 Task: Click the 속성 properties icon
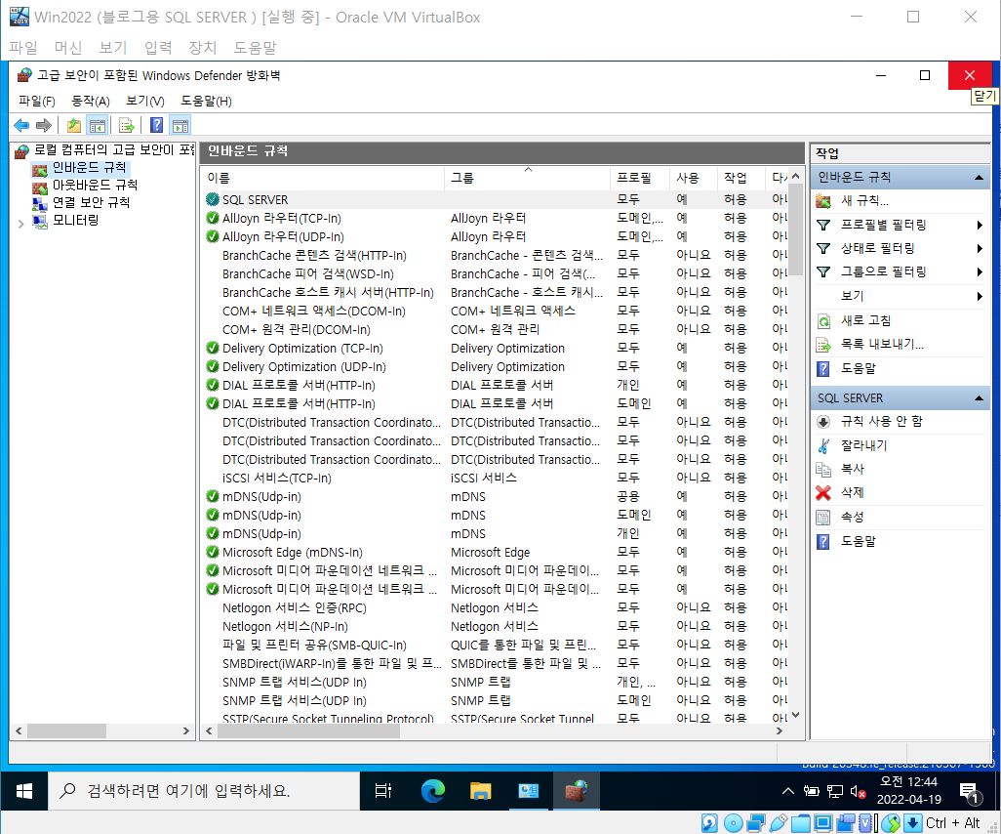tap(823, 517)
